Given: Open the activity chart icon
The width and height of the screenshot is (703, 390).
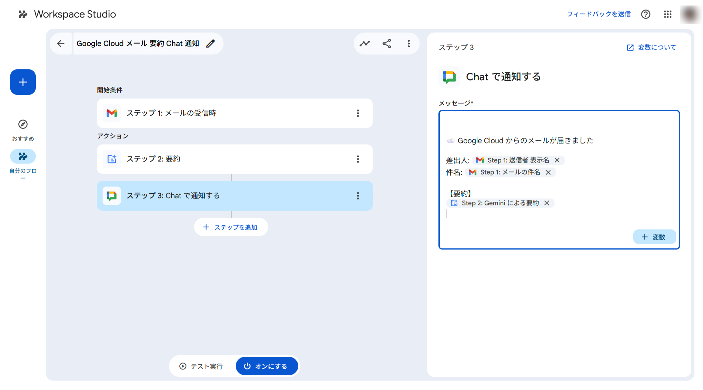Looking at the screenshot, I should 364,43.
